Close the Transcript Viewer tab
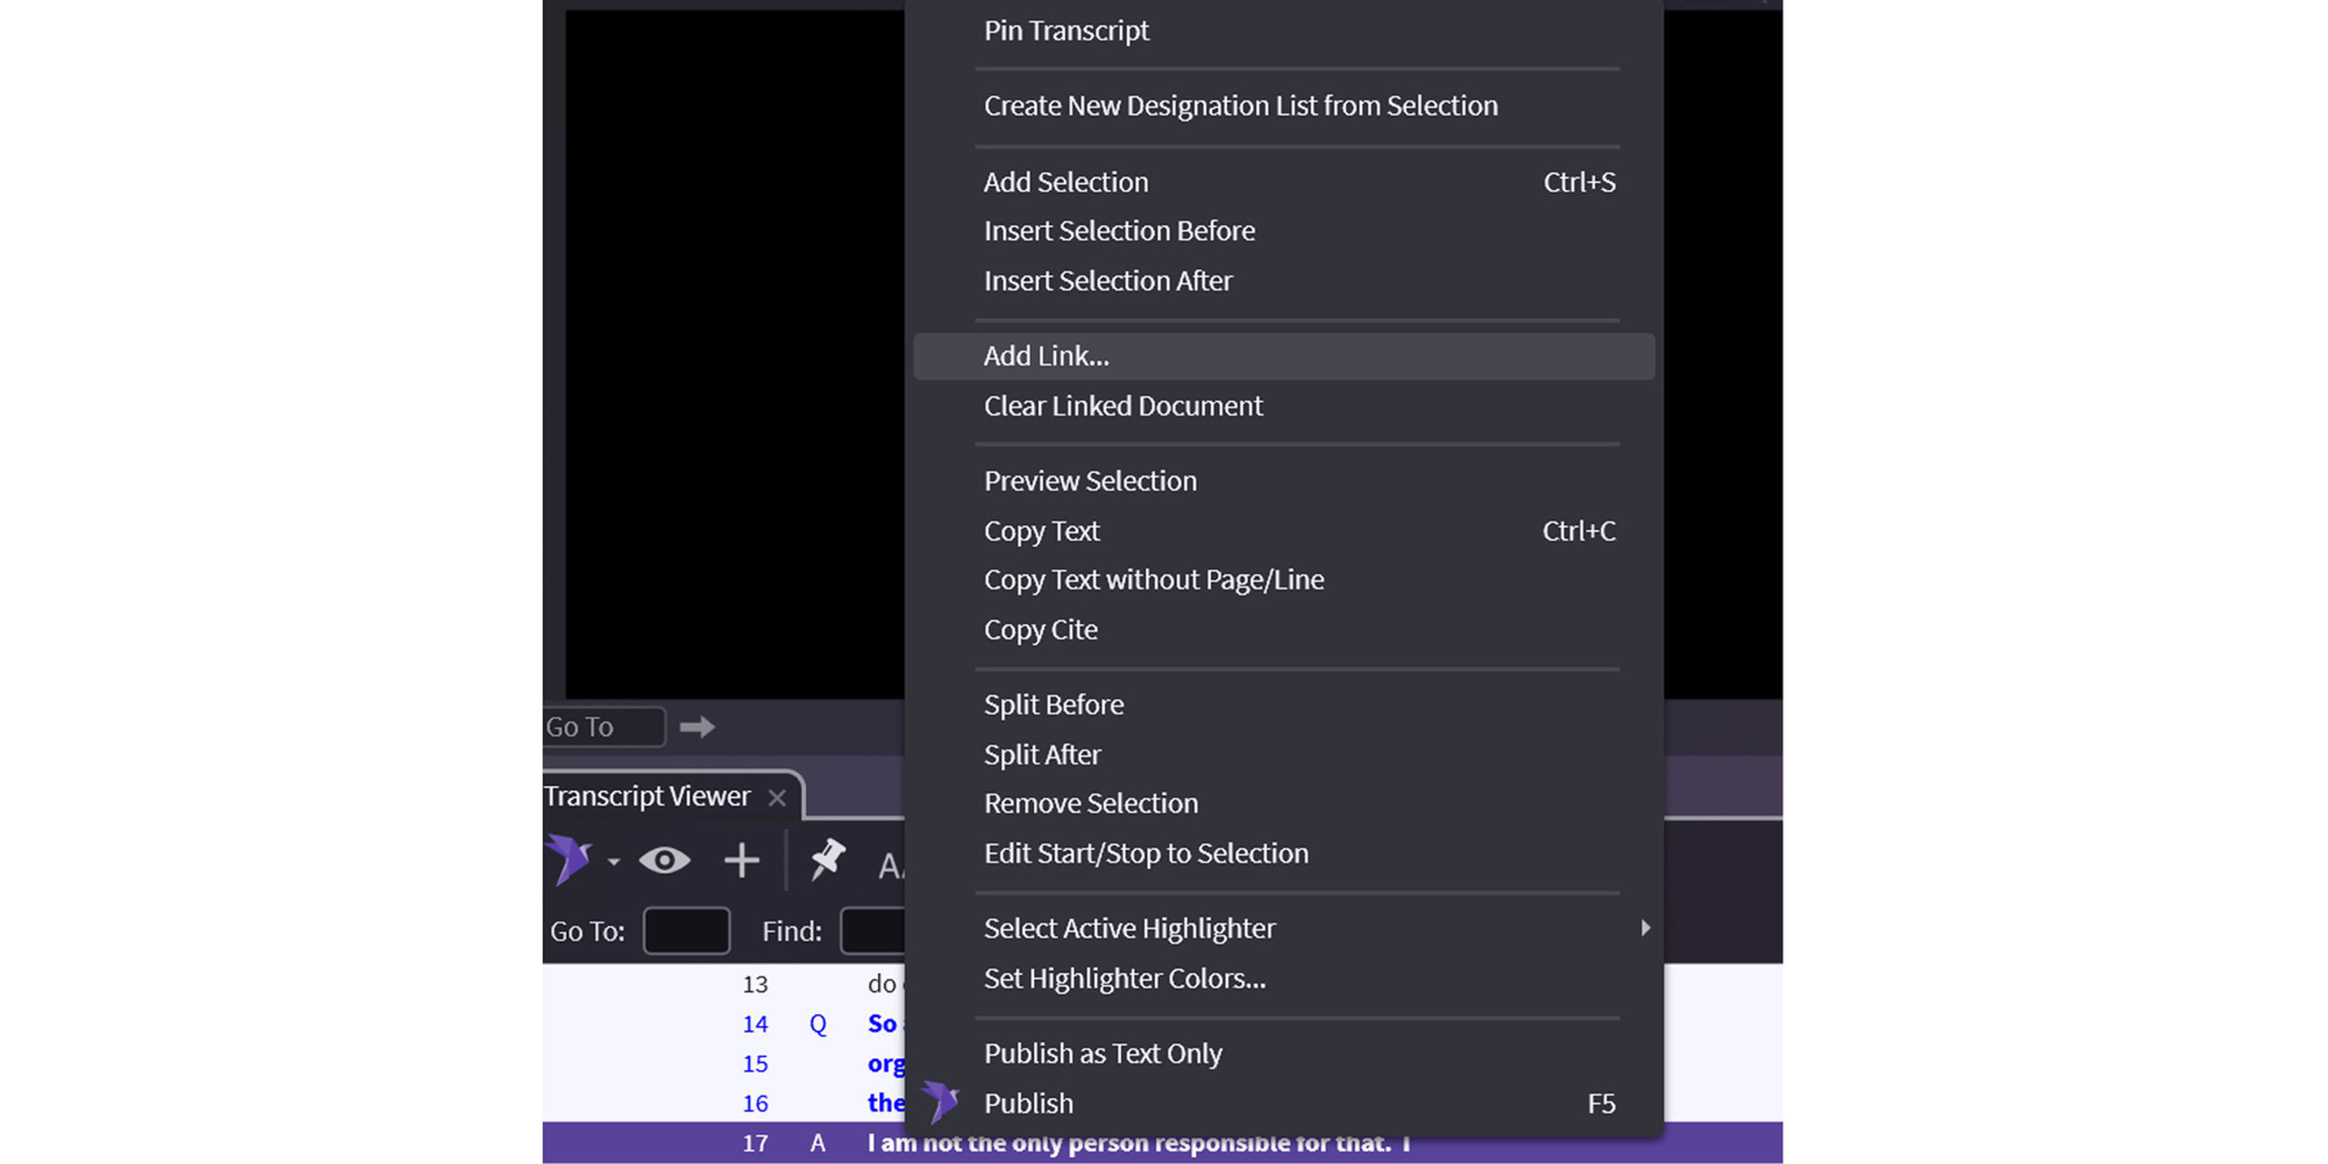This screenshot has width=2328, height=1164. pyautogui.click(x=777, y=797)
